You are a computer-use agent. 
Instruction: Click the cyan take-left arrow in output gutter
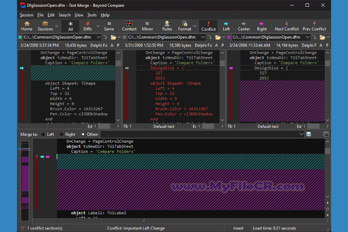click(x=42, y=157)
